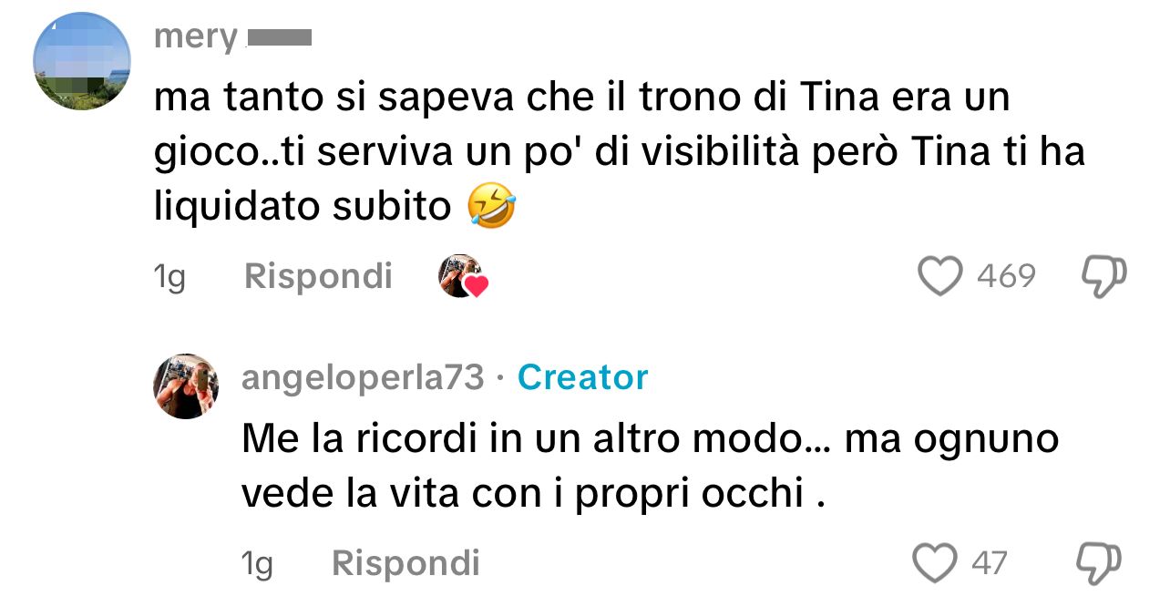Viewport: 1170px width, 596px height.
Task: Like angeloperla73's reply with the heart icon
Action: [x=935, y=562]
